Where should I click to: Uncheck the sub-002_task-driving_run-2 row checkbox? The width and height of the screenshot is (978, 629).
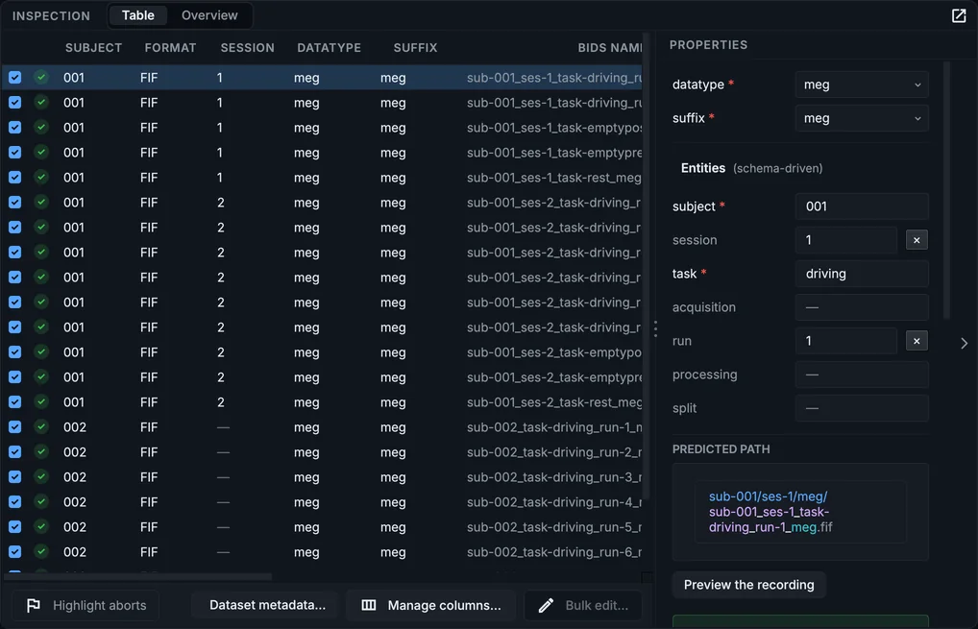(15, 452)
